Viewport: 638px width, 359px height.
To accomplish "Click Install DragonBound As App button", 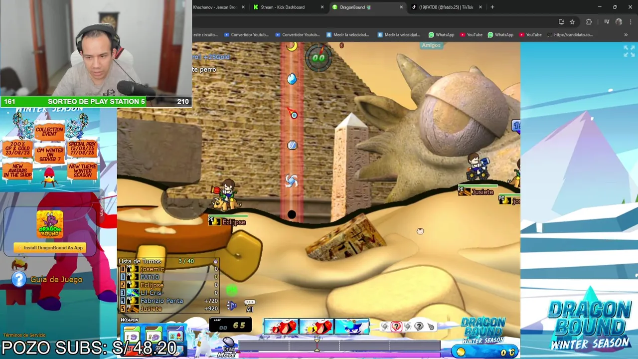I will click(x=49, y=247).
